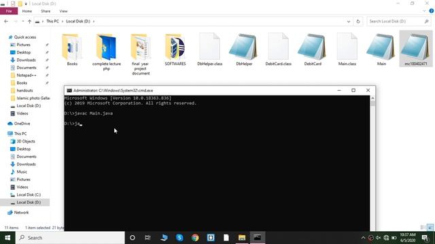
Task: Click the Up one level arrow
Action: point(29,21)
